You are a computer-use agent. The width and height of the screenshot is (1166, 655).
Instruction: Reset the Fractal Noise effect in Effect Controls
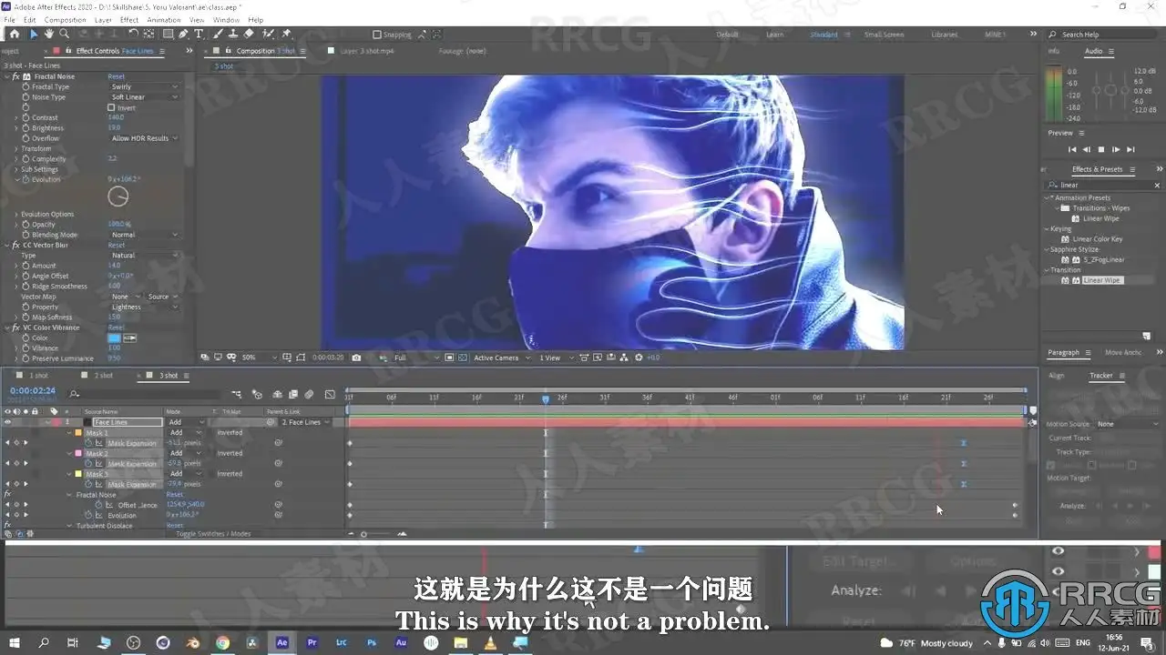[x=117, y=76]
